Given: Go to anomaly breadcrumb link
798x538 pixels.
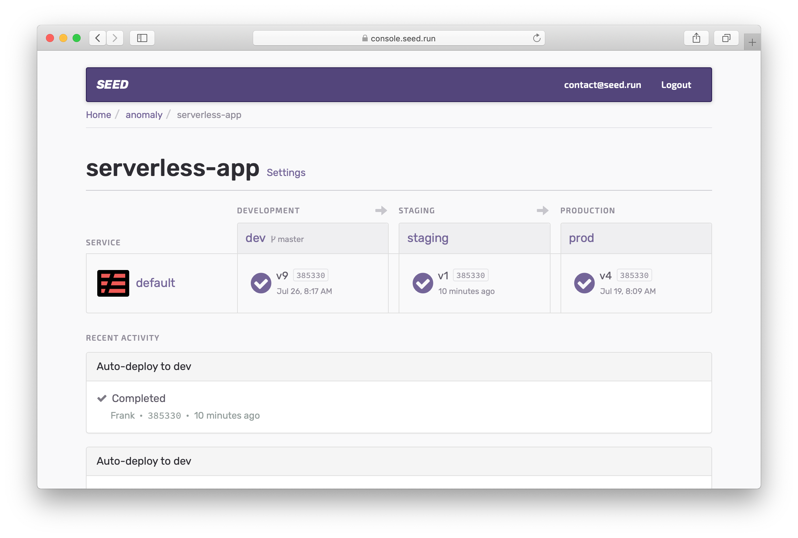Looking at the screenshot, I should pos(144,115).
